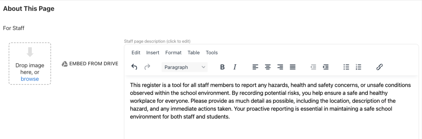Justify the paragraph text

pos(293,67)
